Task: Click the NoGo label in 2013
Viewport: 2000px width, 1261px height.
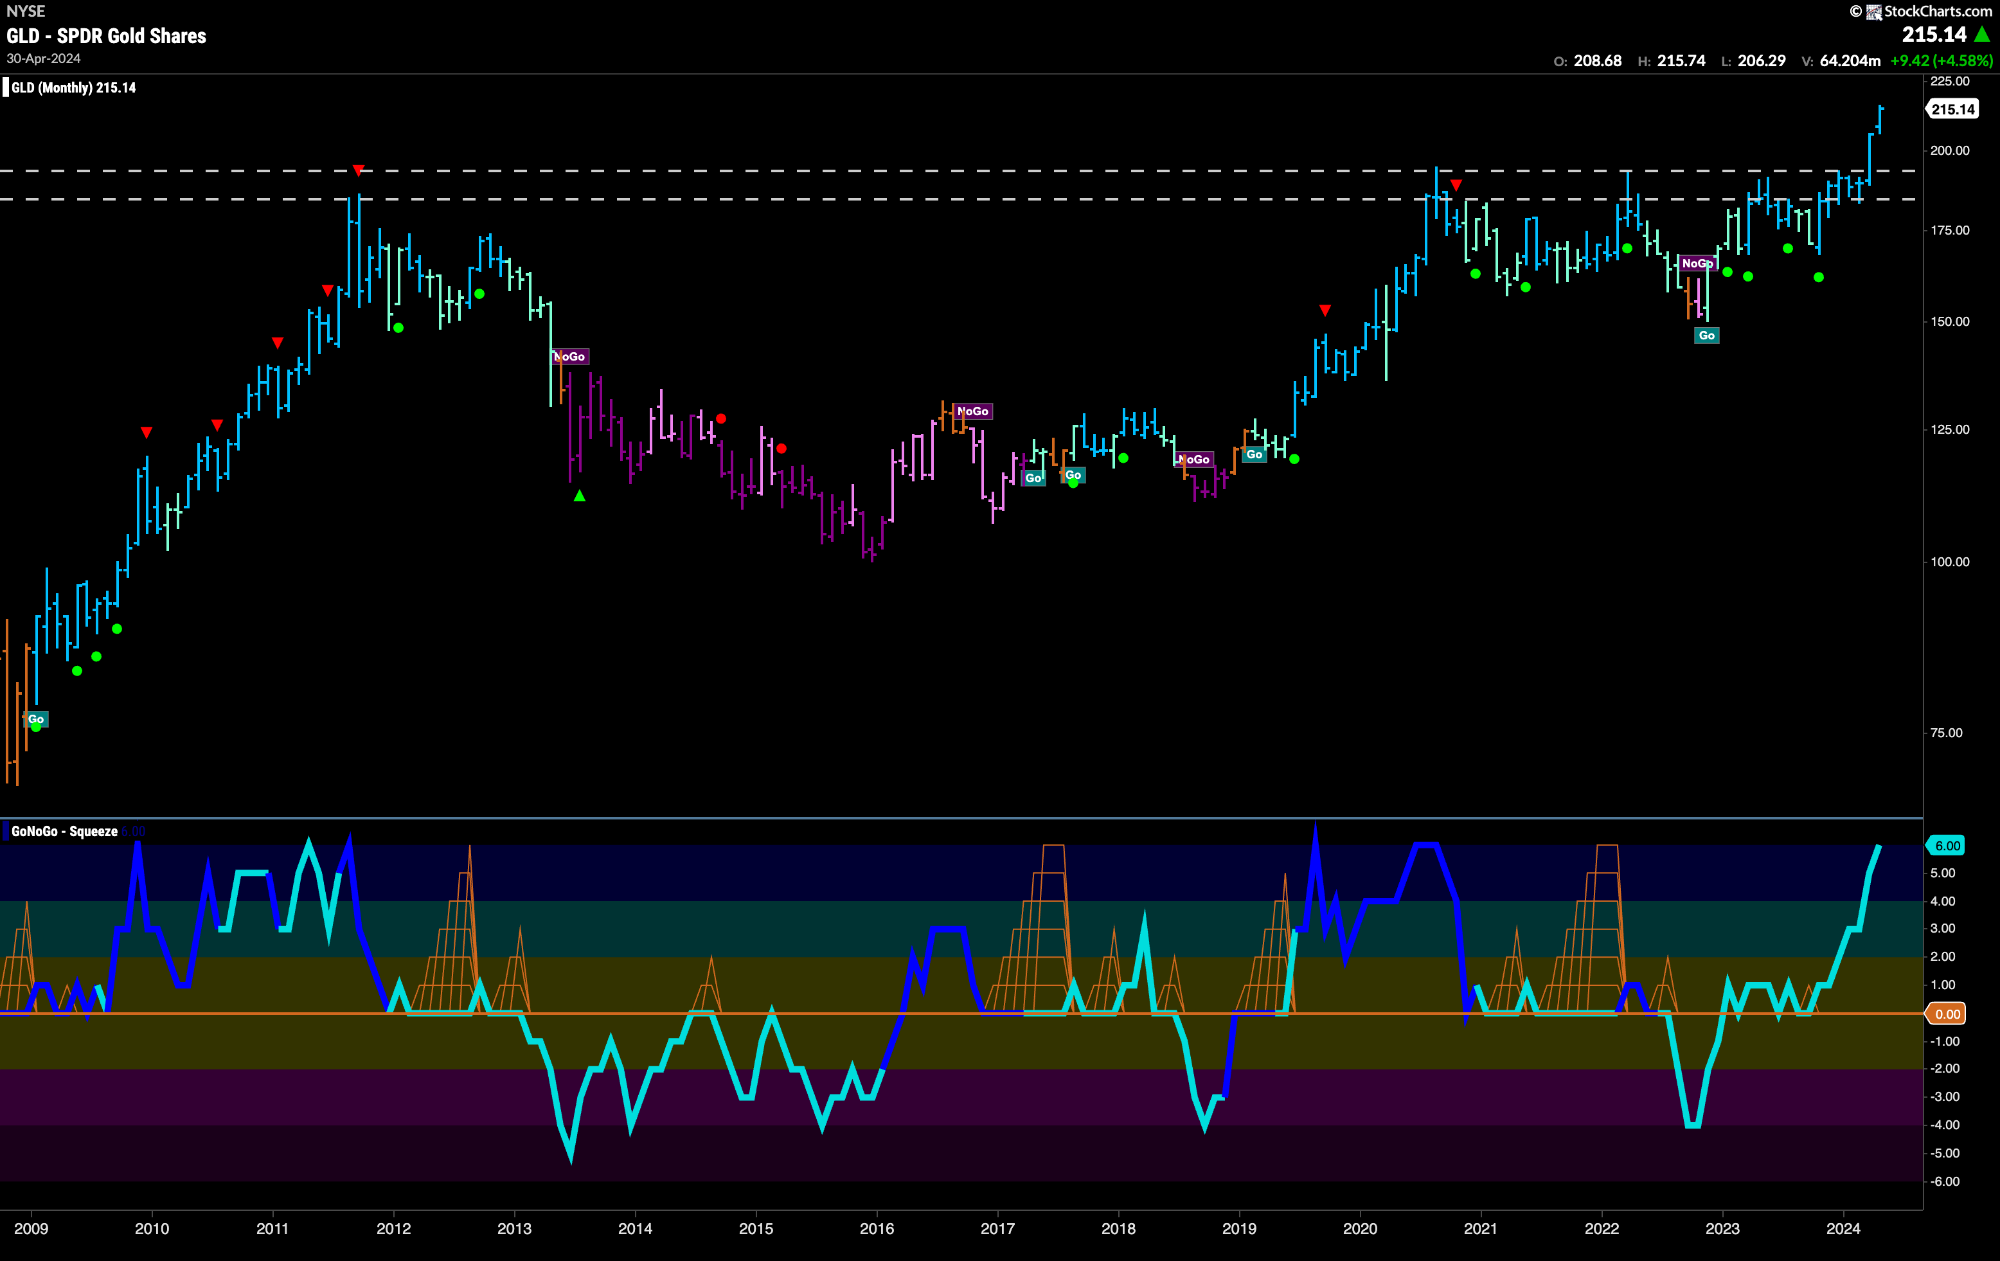Action: (x=570, y=356)
